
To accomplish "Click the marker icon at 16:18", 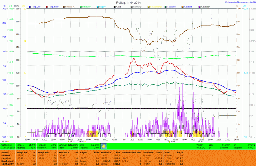I will pos(169,142).
